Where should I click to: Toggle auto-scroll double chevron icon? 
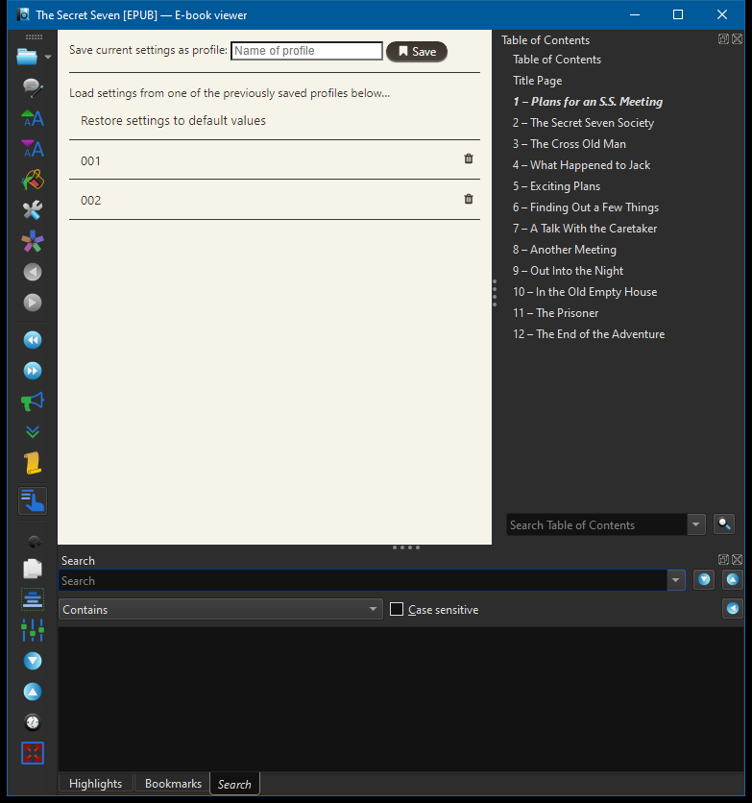pyautogui.click(x=33, y=432)
